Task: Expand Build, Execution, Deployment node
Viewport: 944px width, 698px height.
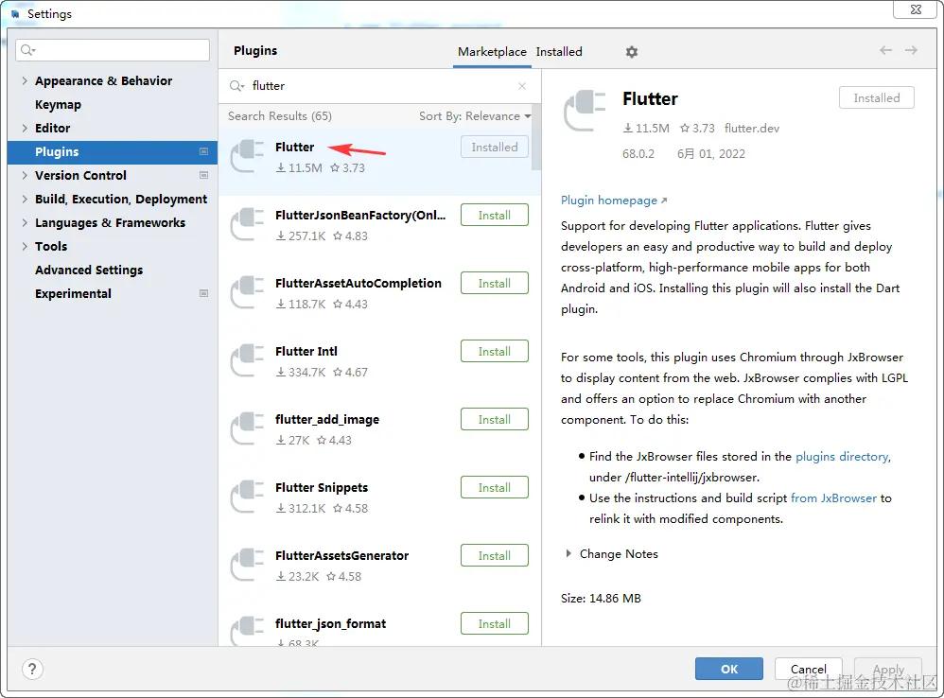Action: [x=25, y=200]
